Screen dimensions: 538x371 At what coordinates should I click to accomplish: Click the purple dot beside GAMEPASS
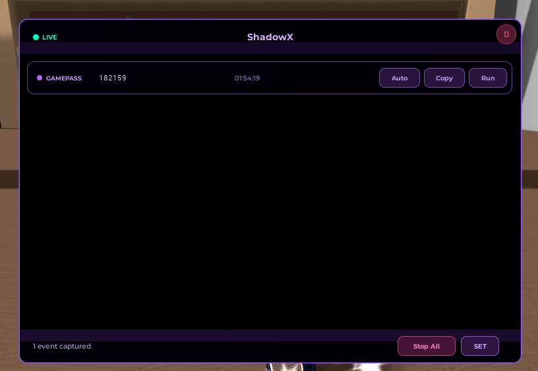point(40,78)
